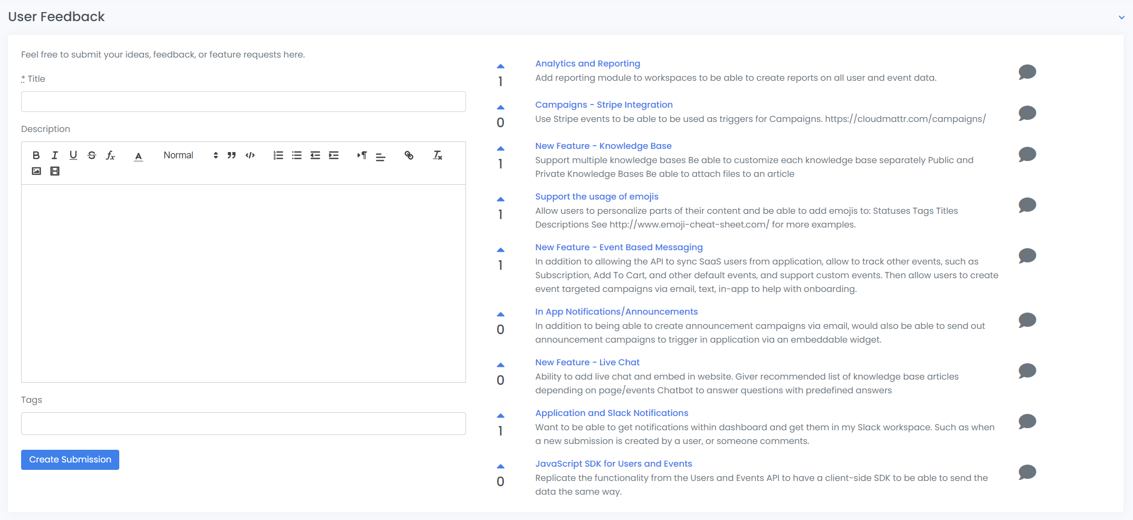View comments on JavaScript SDK submission
The width and height of the screenshot is (1133, 520).
pos(1027,472)
